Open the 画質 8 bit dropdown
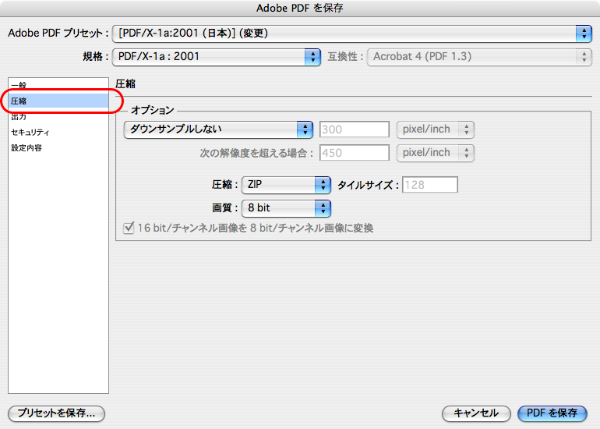 [x=286, y=208]
